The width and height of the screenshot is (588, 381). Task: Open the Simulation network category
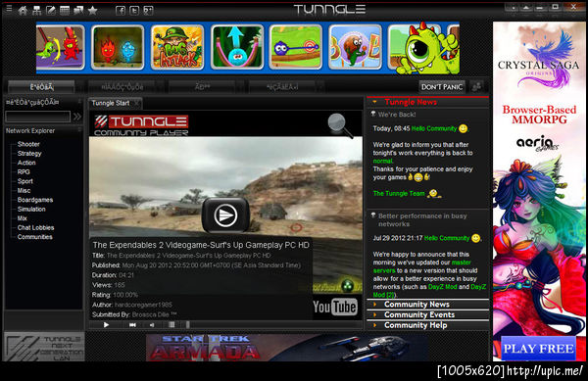pyautogui.click(x=31, y=209)
